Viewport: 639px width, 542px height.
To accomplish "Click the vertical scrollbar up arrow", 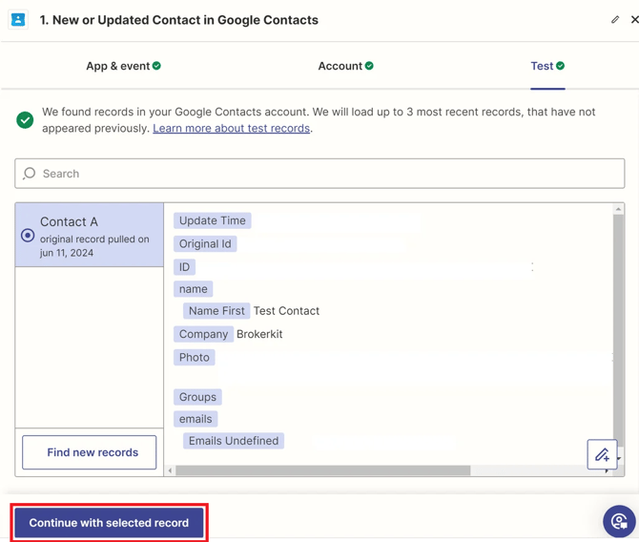I will pyautogui.click(x=618, y=209).
